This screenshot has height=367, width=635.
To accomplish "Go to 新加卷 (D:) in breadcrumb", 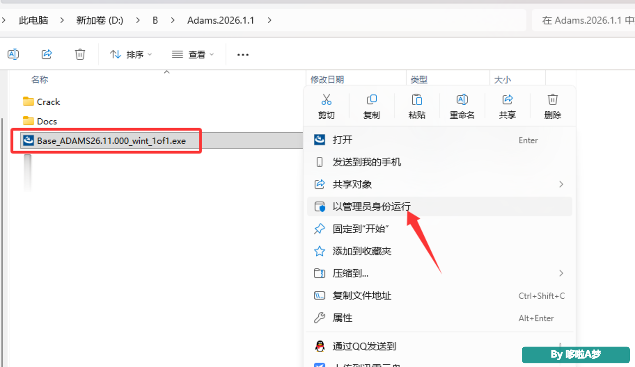I will point(100,20).
